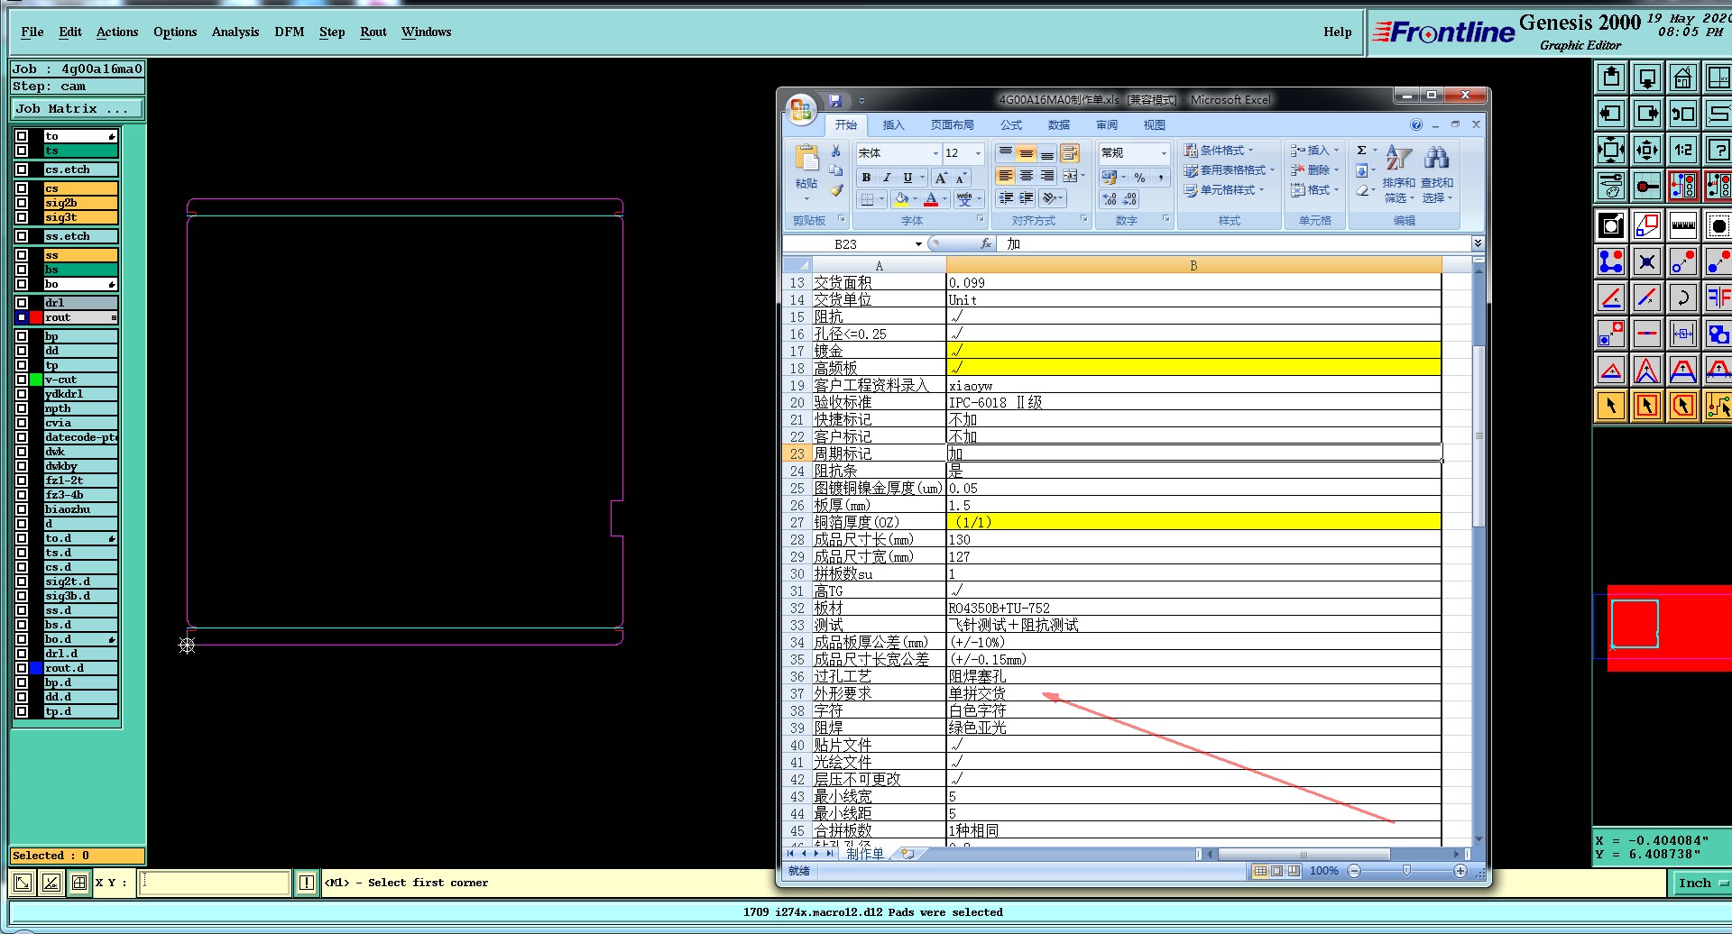Click the Home view icon in Genesis toolbar

[1682, 78]
